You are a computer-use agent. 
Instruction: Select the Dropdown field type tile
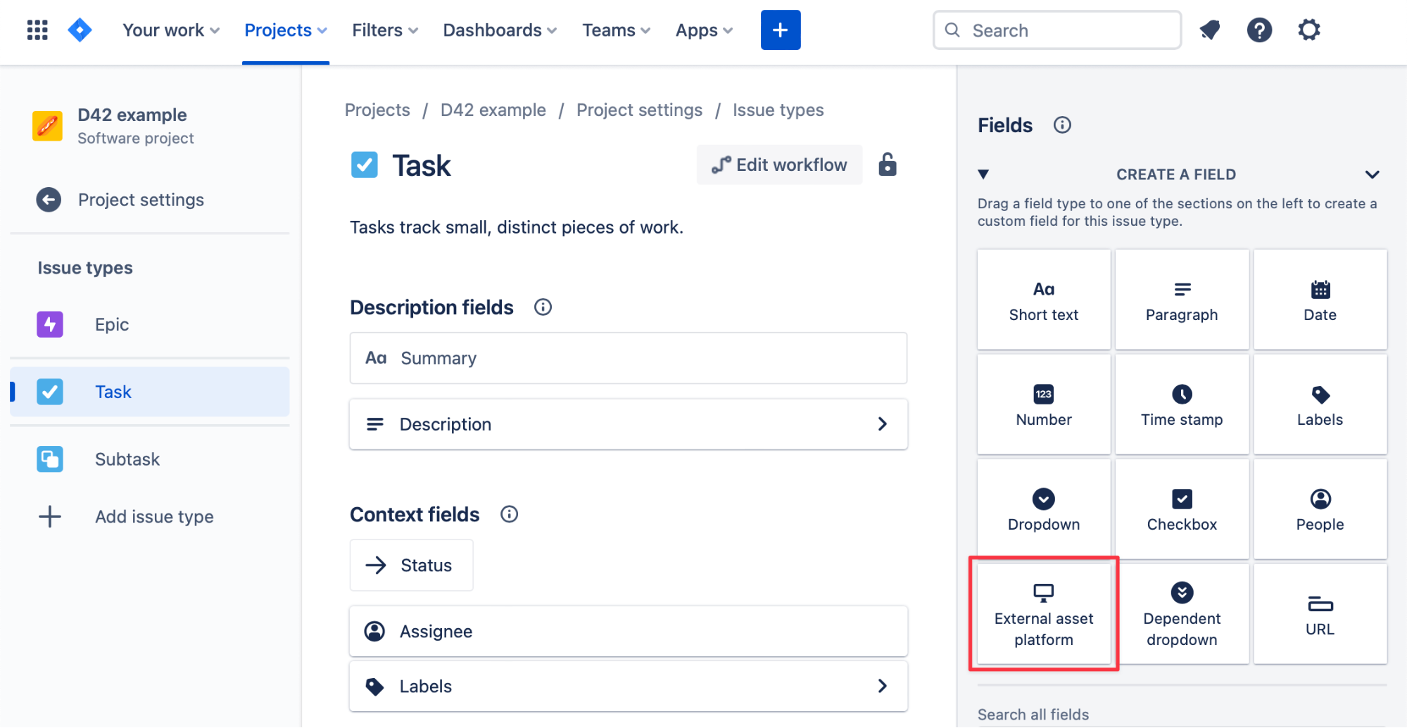pyautogui.click(x=1043, y=509)
